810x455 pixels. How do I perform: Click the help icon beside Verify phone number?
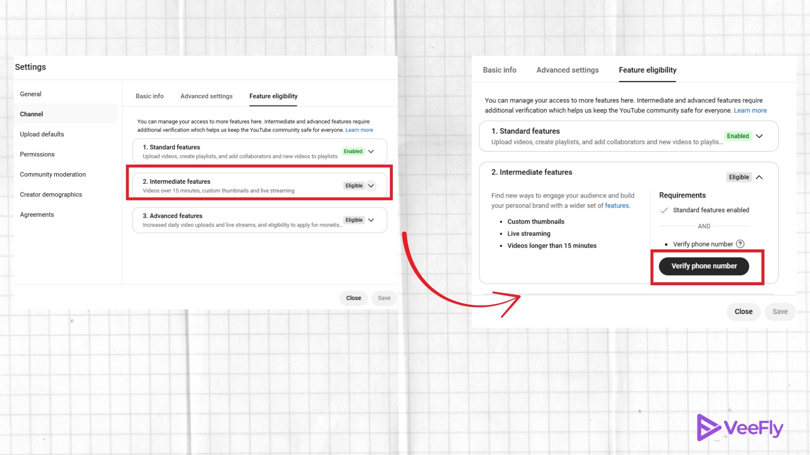pos(740,244)
